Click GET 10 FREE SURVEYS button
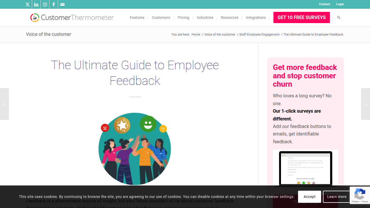Image resolution: width=370 pixels, height=208 pixels. (x=301, y=18)
